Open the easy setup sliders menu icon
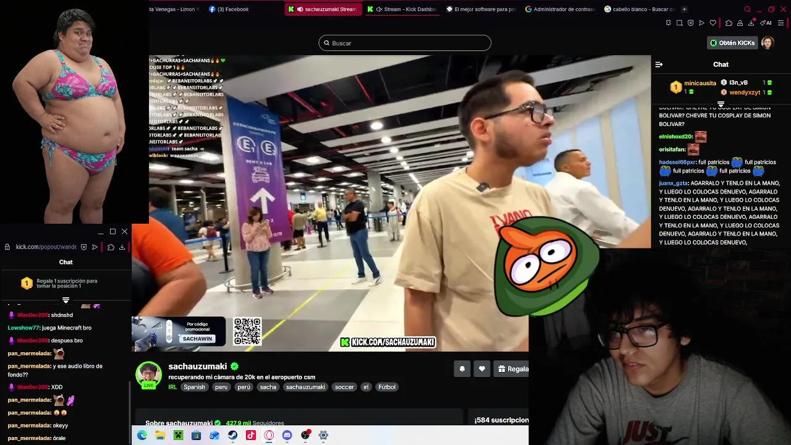 point(781,23)
